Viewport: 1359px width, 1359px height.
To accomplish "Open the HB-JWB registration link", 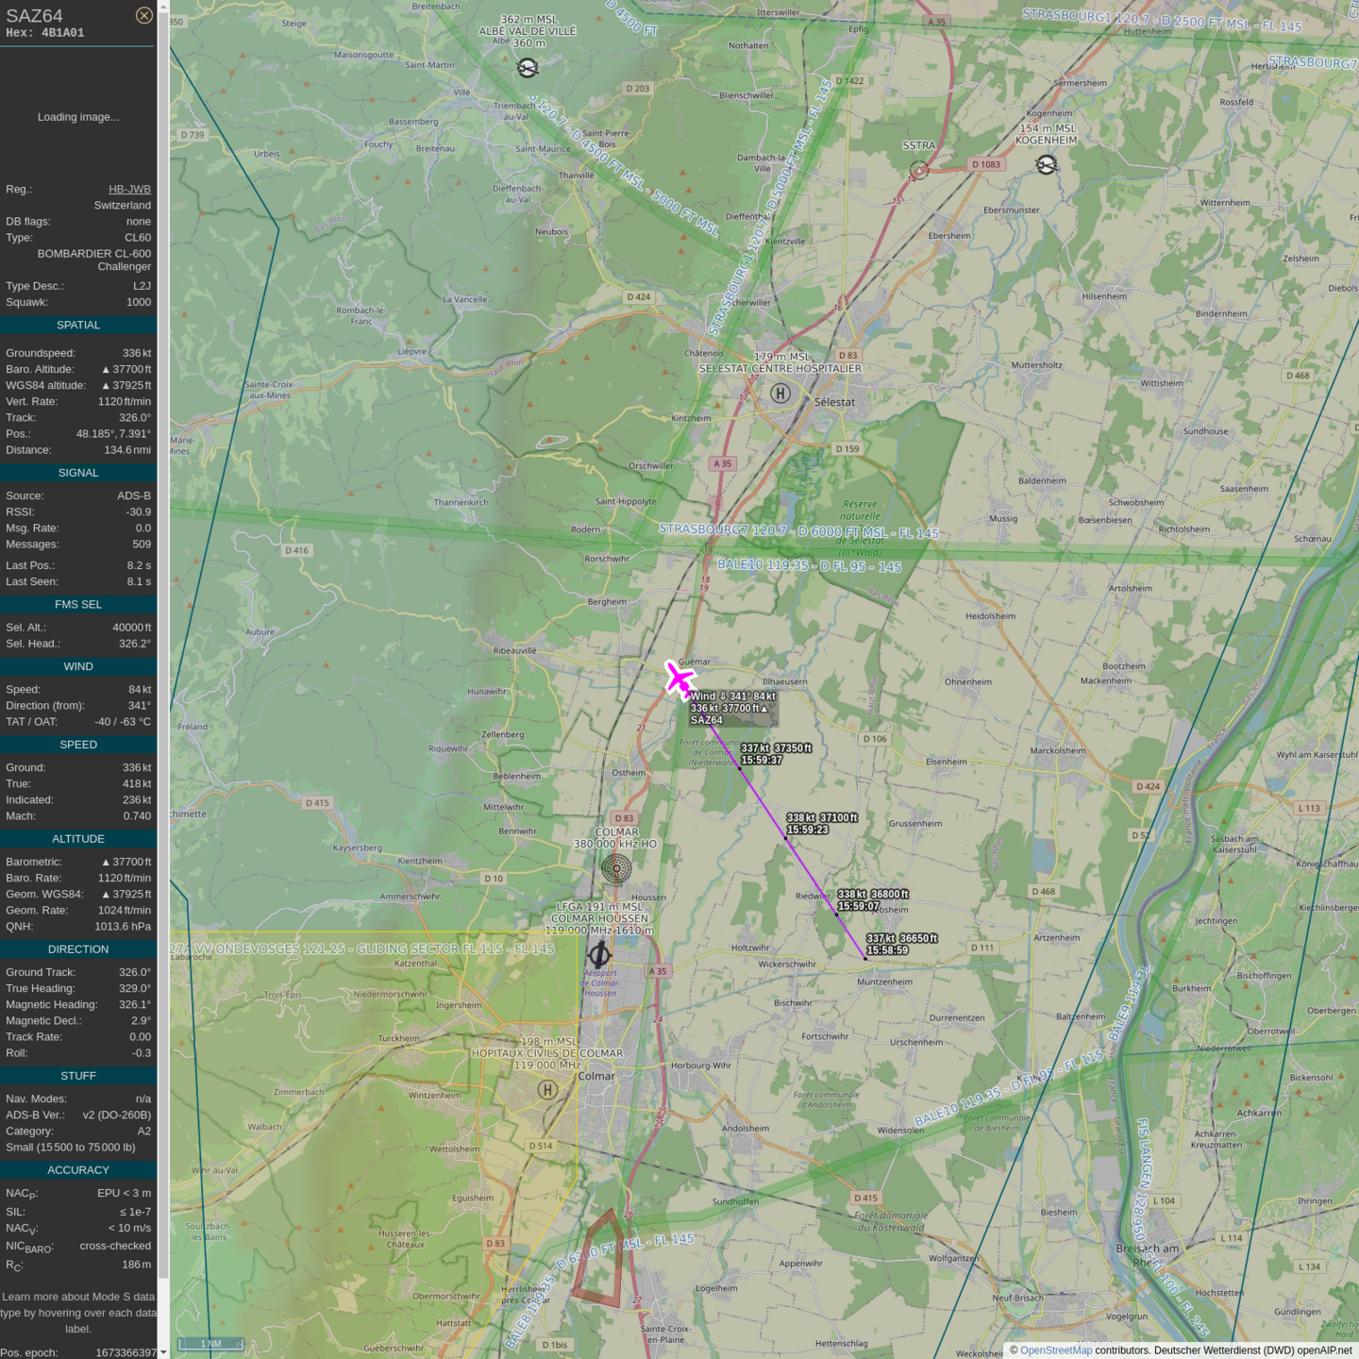I will click(x=129, y=189).
